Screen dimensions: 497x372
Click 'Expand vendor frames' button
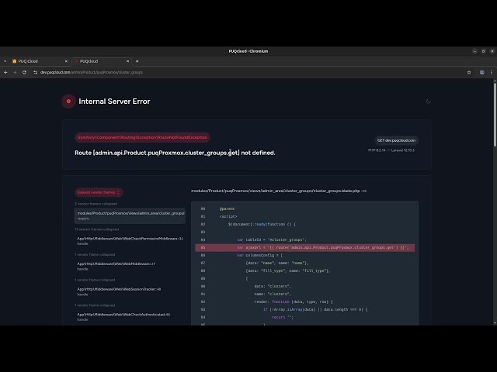click(x=99, y=192)
